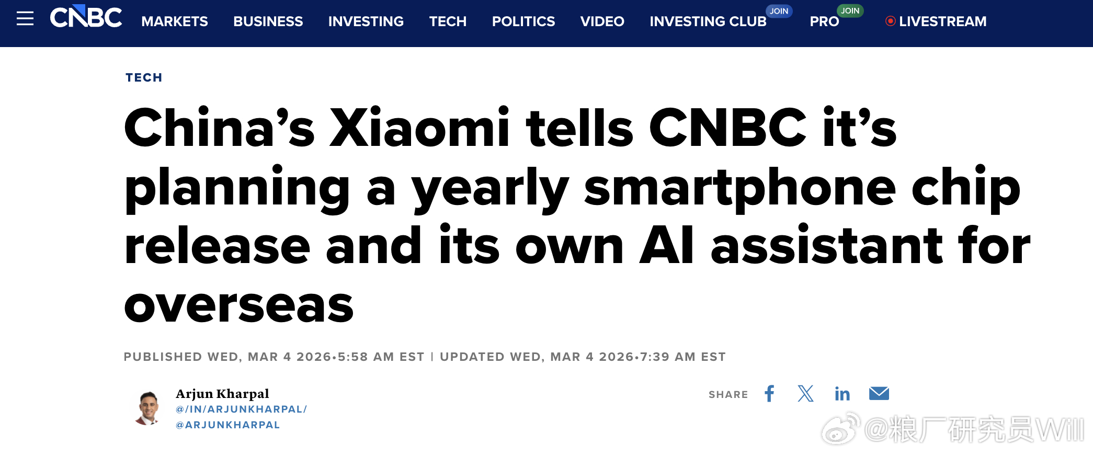Share article via email icon
1093x456 pixels.
tap(879, 393)
